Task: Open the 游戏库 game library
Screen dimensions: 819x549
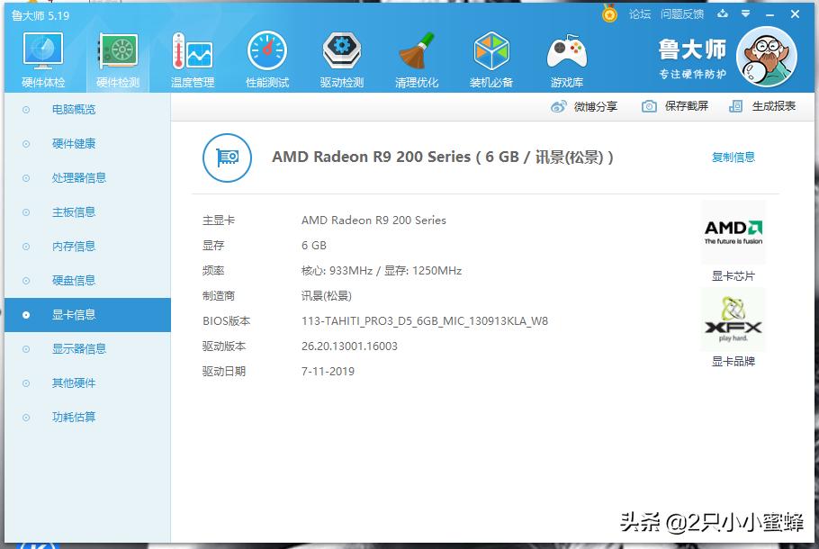Action: (565, 54)
